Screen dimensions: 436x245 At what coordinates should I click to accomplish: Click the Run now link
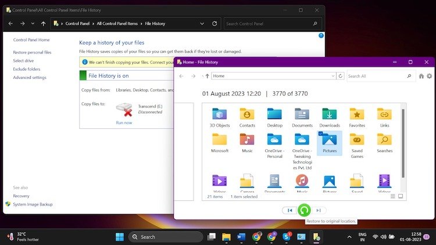[124, 123]
